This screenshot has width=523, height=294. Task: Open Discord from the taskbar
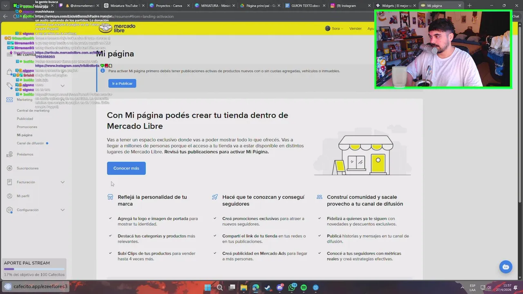[x=280, y=287]
